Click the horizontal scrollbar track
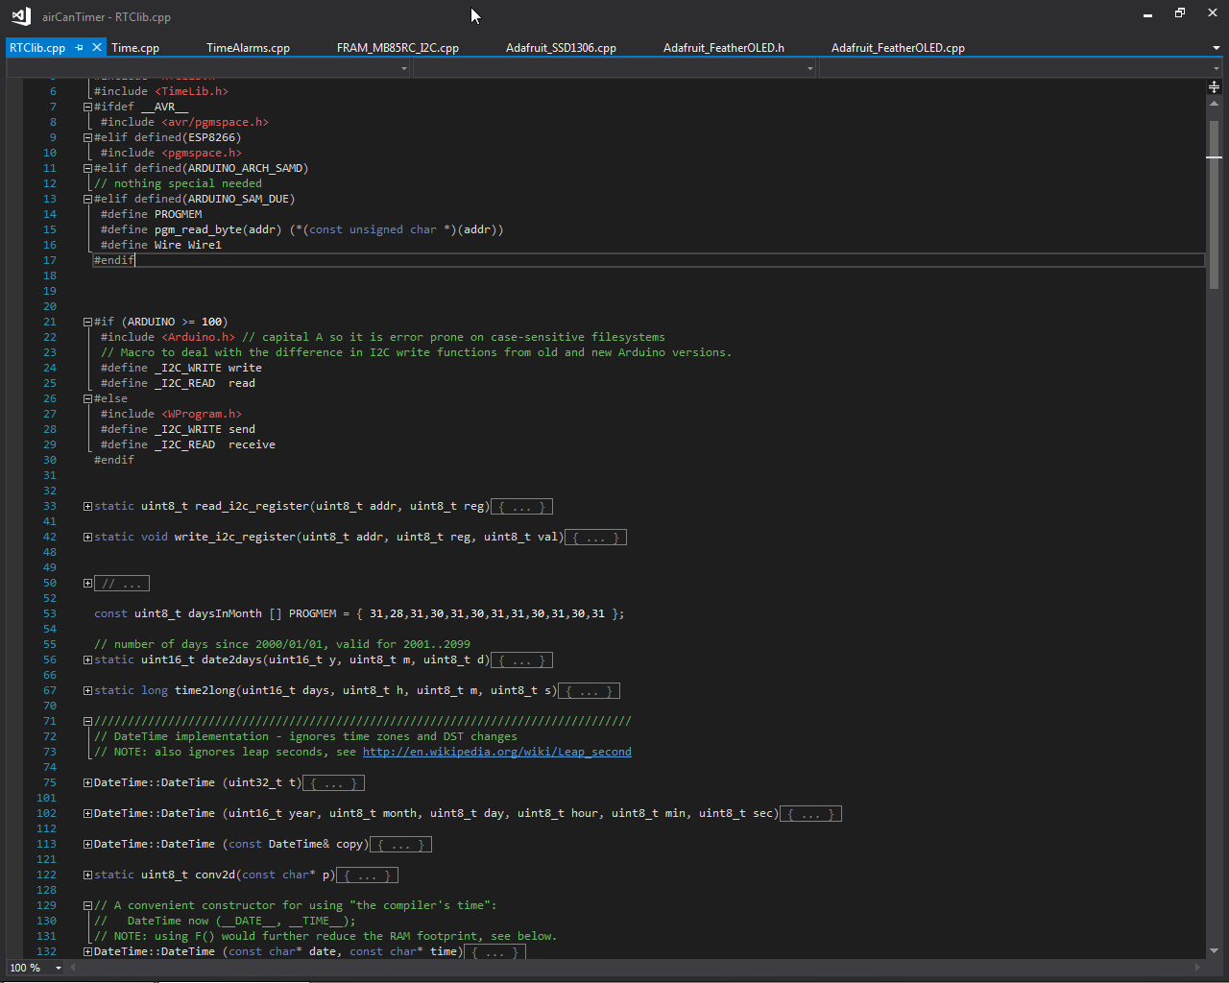 (636, 968)
